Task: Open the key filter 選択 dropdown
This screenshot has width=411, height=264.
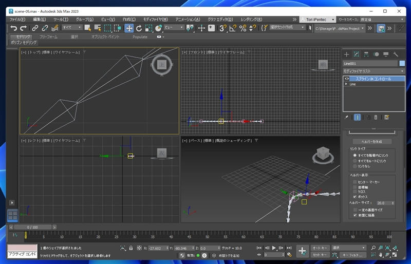Action: (348, 248)
